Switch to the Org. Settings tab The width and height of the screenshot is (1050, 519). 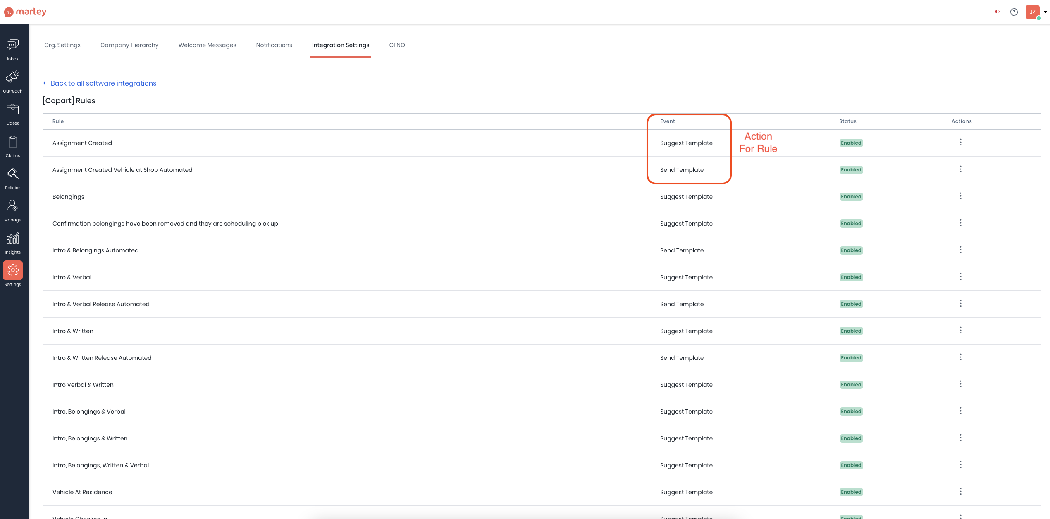[62, 45]
